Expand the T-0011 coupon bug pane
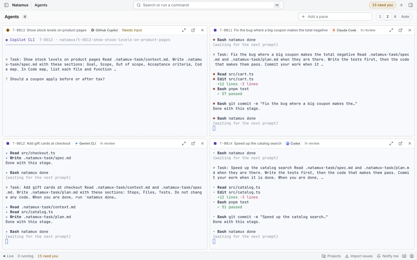 pyautogui.click(x=391, y=30)
